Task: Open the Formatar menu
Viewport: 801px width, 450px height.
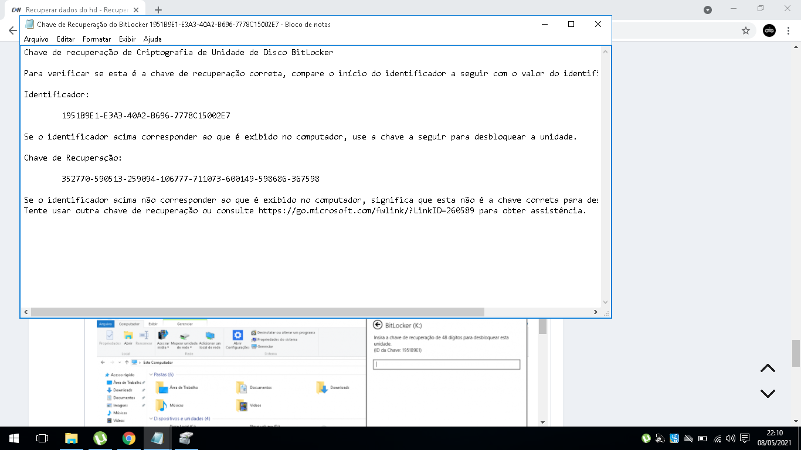Action: (x=97, y=39)
